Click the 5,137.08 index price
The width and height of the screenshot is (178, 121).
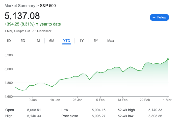point(22,16)
